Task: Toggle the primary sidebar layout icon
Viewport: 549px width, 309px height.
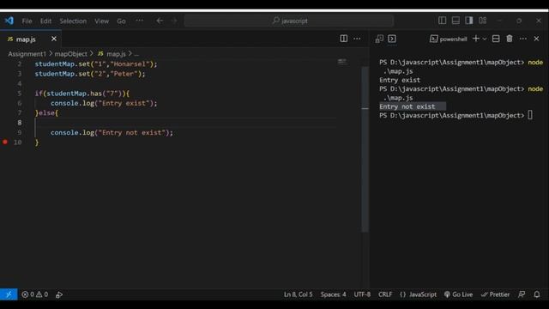Action: coord(443,21)
